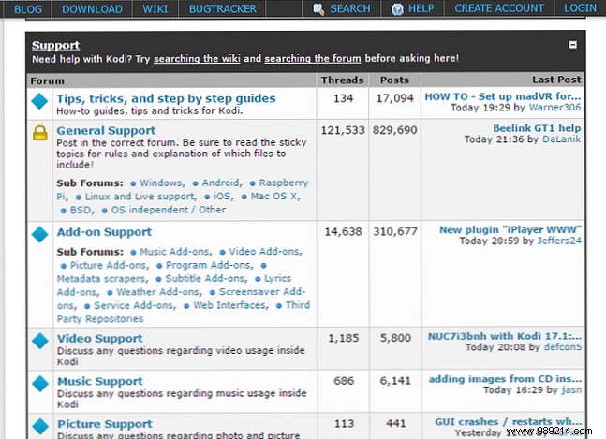Click the diamond icon beside Tips, tricks guides
This screenshot has height=439, width=606.
coord(40,101)
